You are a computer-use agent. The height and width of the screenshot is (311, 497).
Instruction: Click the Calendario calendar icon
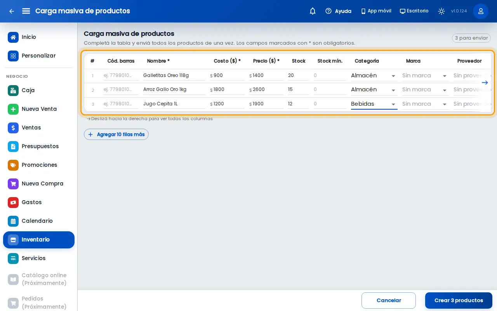(x=13, y=221)
